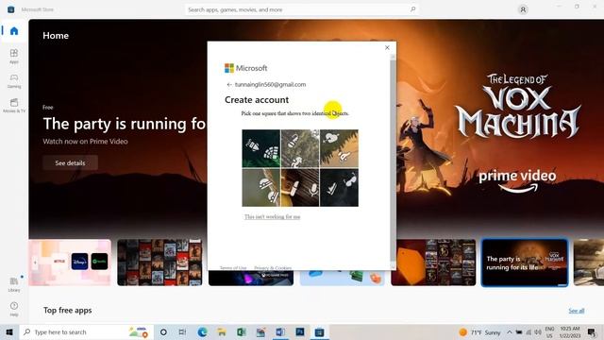Select the top-left captcha square
The height and width of the screenshot is (340, 604).
tap(261, 148)
